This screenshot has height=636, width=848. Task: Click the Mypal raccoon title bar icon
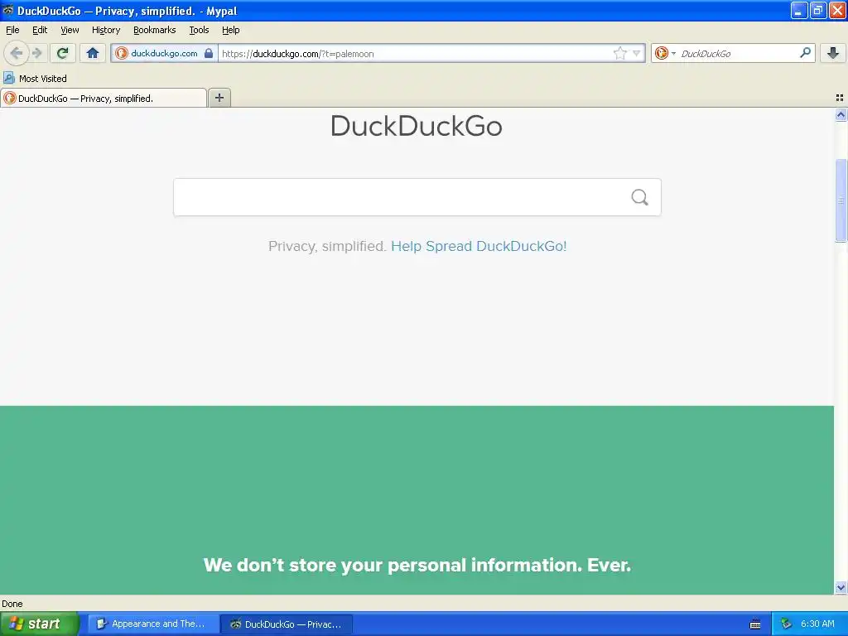(x=7, y=10)
